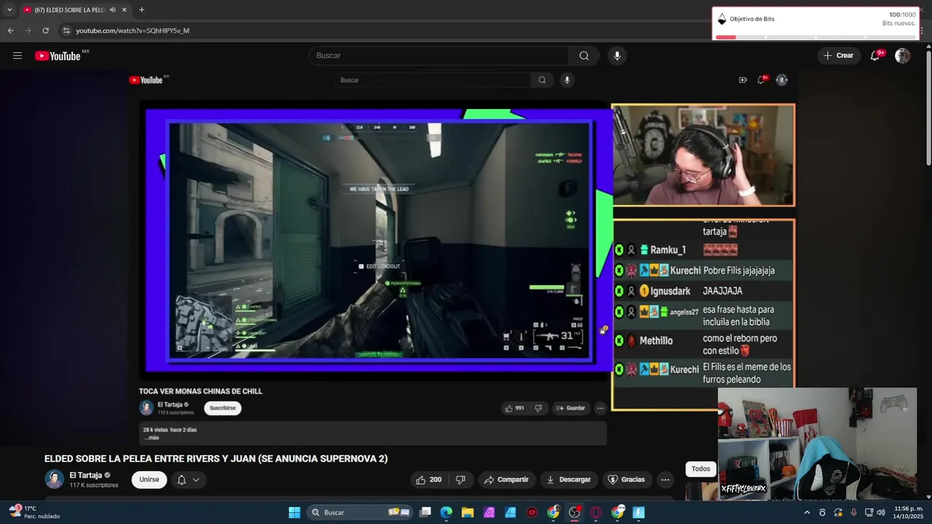
Task: Open the YouTube notifications bell
Action: coord(875,55)
